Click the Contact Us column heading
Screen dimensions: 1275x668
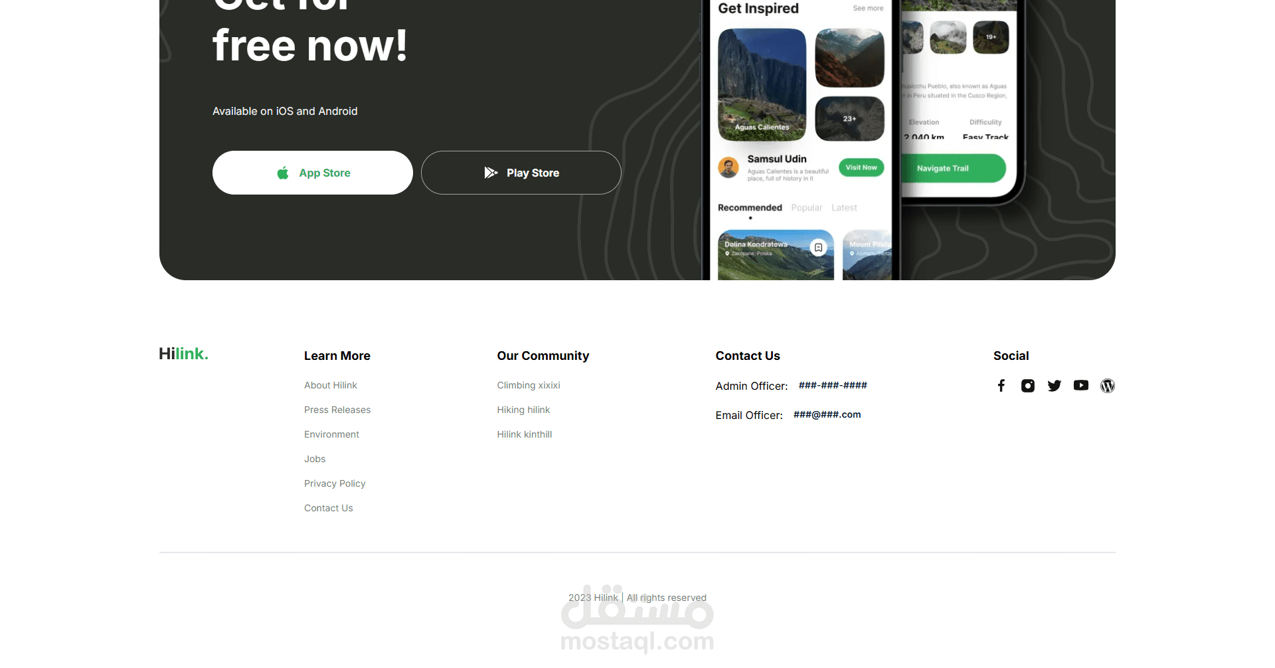coord(748,356)
